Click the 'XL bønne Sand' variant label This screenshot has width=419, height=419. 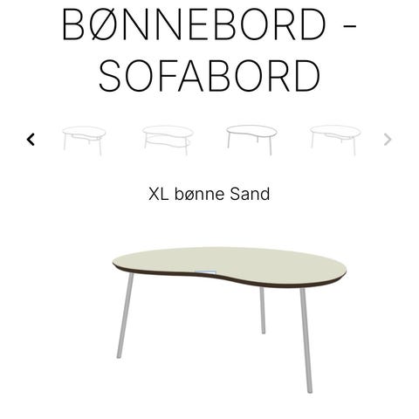click(x=209, y=194)
